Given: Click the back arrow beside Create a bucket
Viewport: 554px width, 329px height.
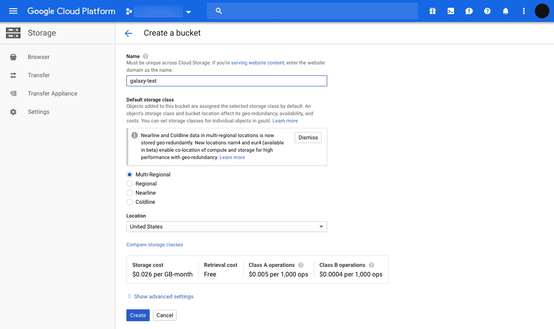Looking at the screenshot, I should pyautogui.click(x=128, y=33).
